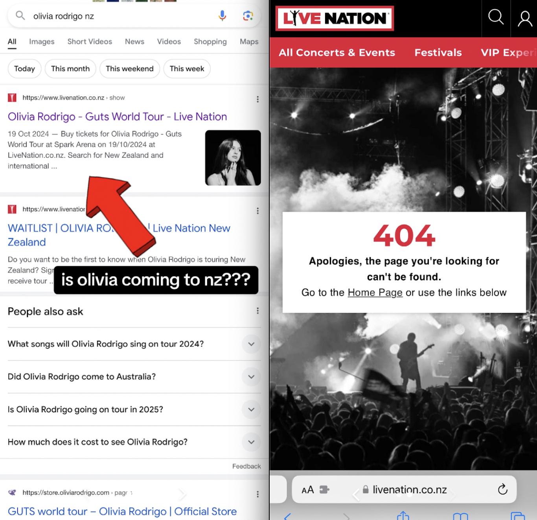Click the Live Nation logo
The width and height of the screenshot is (537, 520).
335,18
